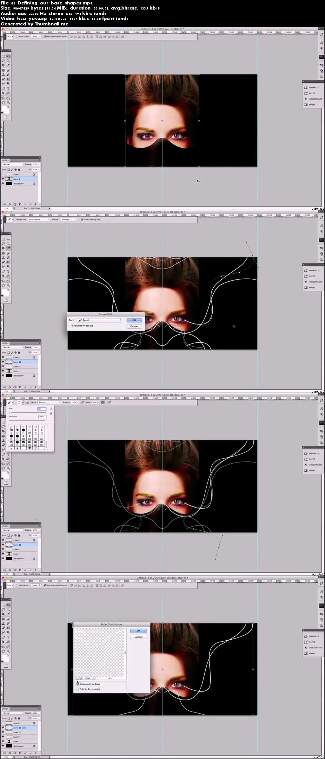
Task: Select the Zoom tool in the fourth frame's toolbox
Action: click(8, 651)
